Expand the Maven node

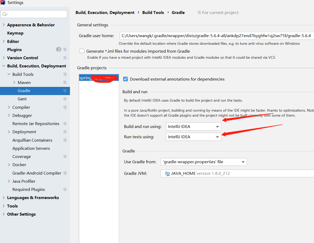(14, 82)
